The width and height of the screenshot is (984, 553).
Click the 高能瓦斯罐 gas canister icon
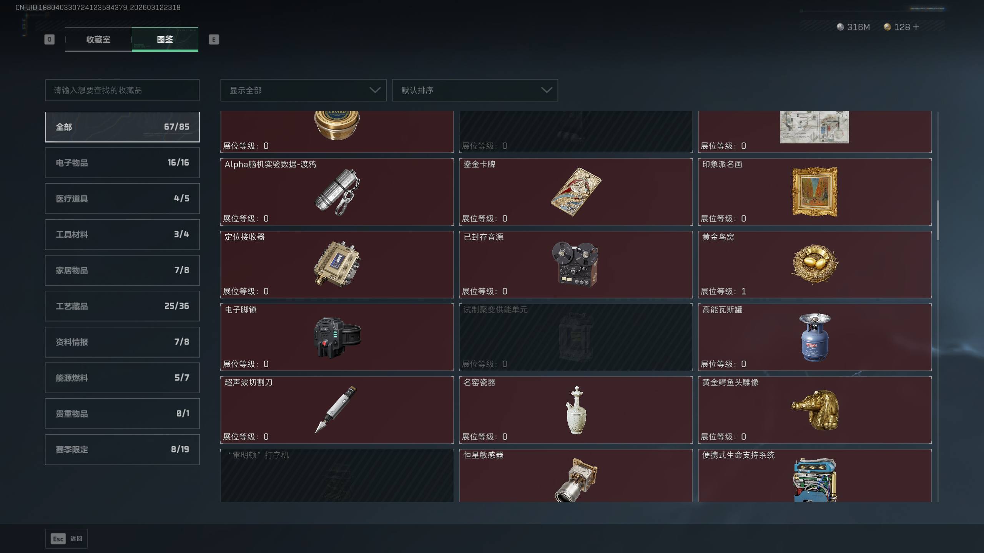(814, 337)
